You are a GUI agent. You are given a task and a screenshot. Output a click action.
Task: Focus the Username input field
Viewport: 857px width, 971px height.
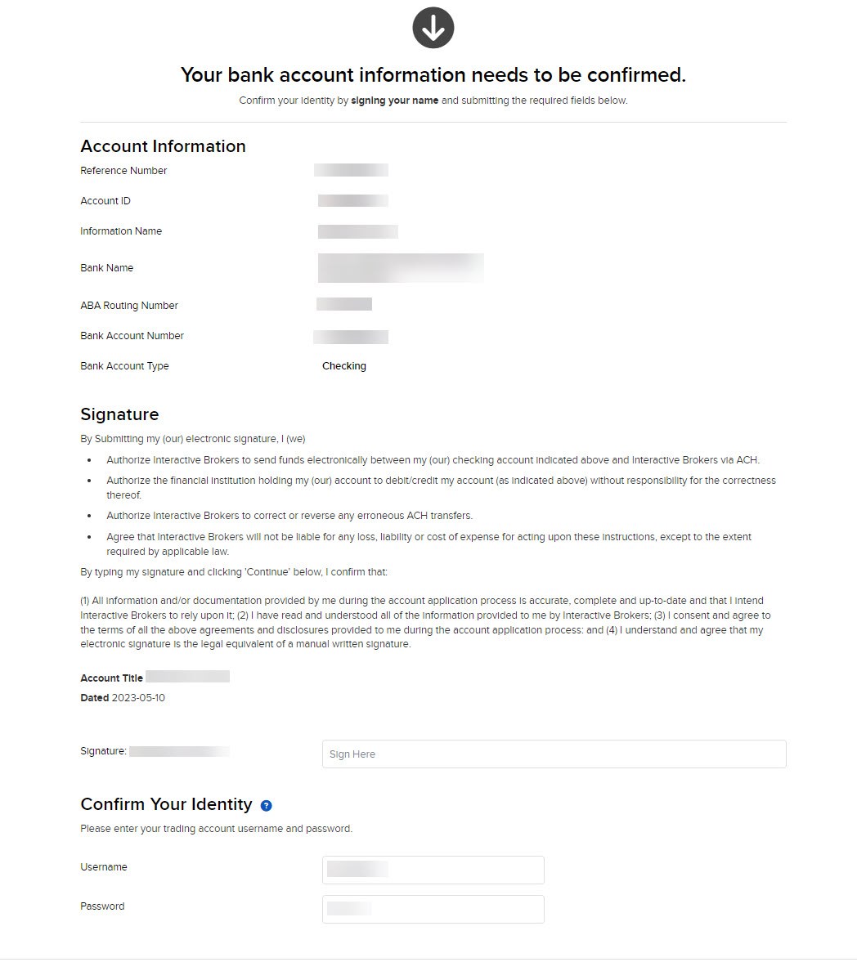click(x=433, y=870)
